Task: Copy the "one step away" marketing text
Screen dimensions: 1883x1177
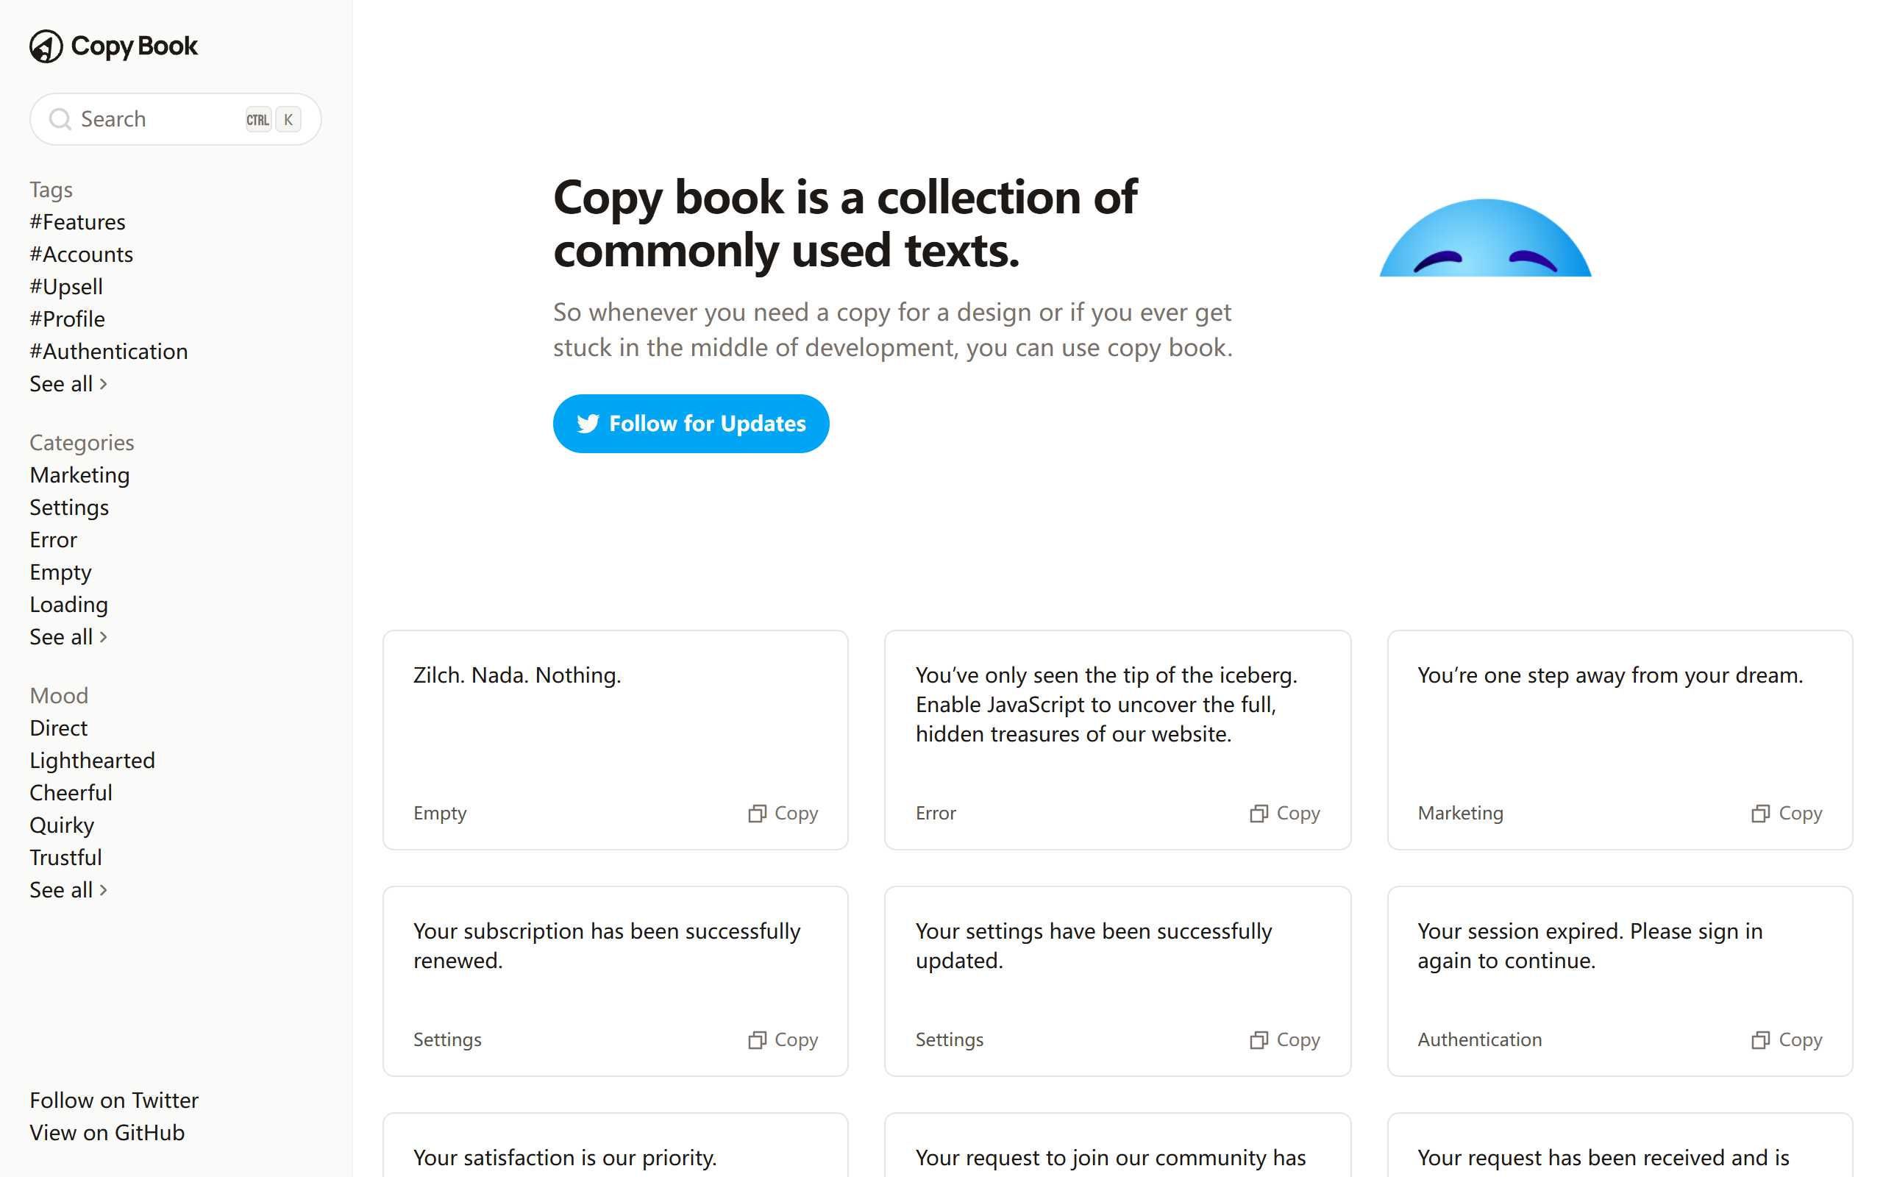Action: 1787,813
